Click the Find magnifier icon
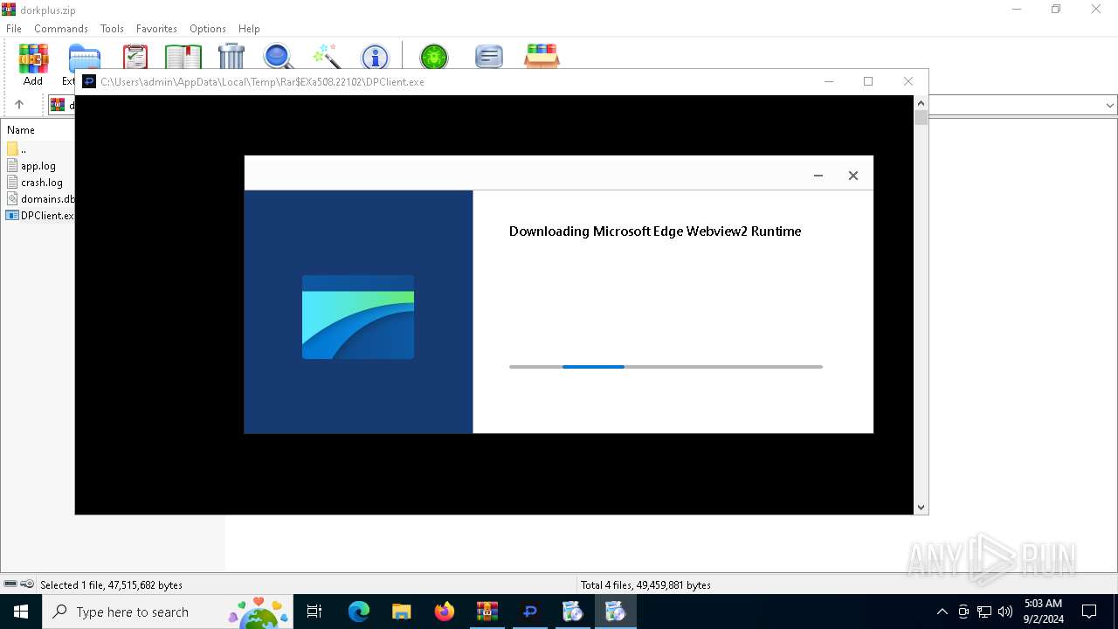The width and height of the screenshot is (1118, 629). point(279,57)
